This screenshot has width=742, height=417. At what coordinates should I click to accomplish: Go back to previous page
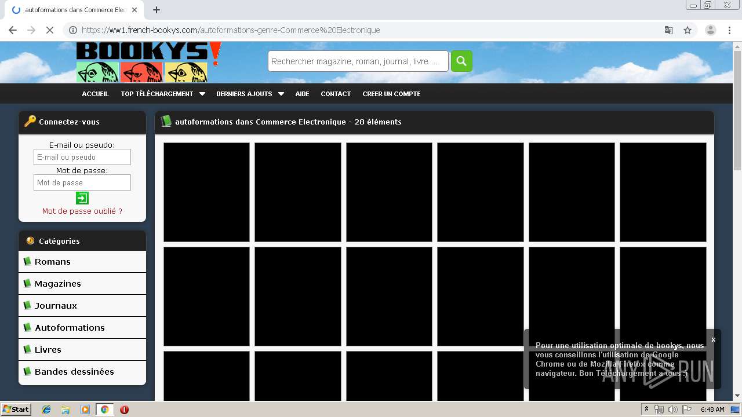pos(13,30)
